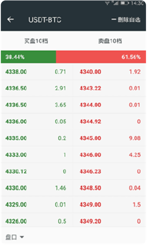Tap the sell order at 4345.00

point(109,138)
